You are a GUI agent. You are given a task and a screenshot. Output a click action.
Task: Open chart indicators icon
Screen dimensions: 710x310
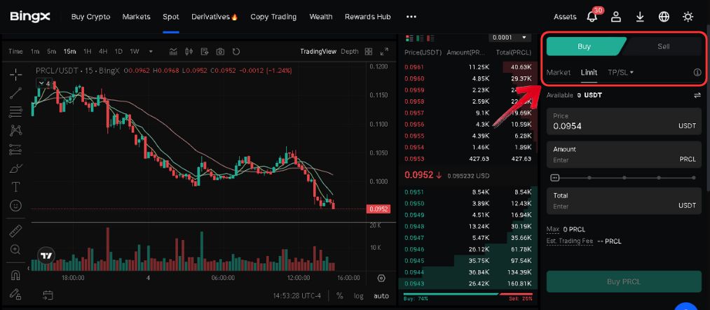tap(173, 52)
